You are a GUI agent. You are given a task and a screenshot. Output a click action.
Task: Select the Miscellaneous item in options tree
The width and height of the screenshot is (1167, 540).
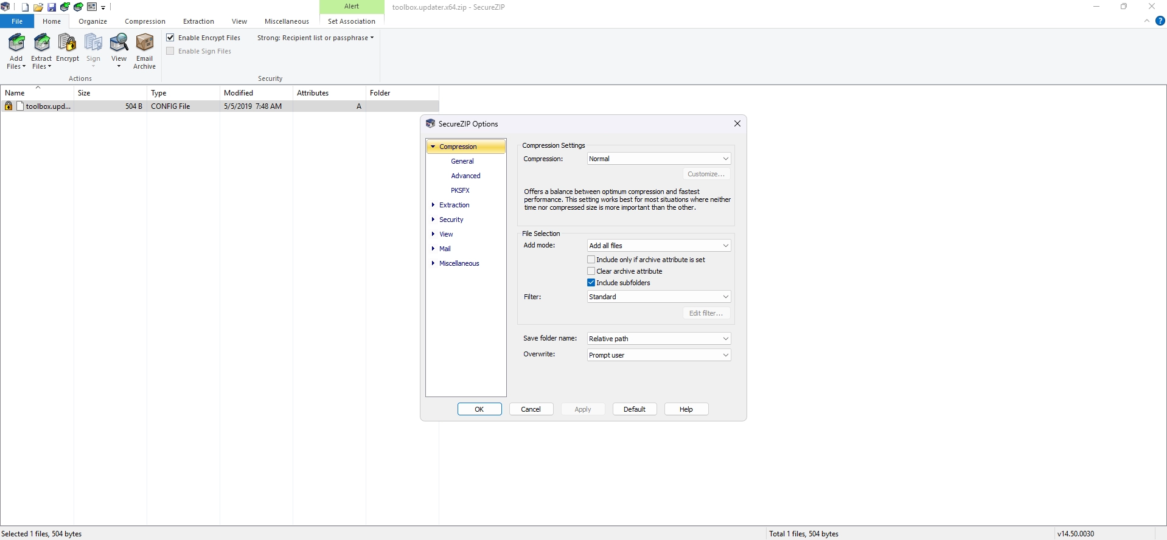[459, 263]
